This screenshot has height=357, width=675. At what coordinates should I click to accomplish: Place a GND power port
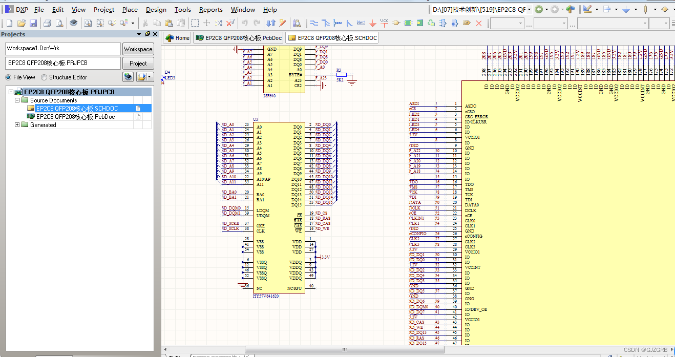click(x=372, y=23)
